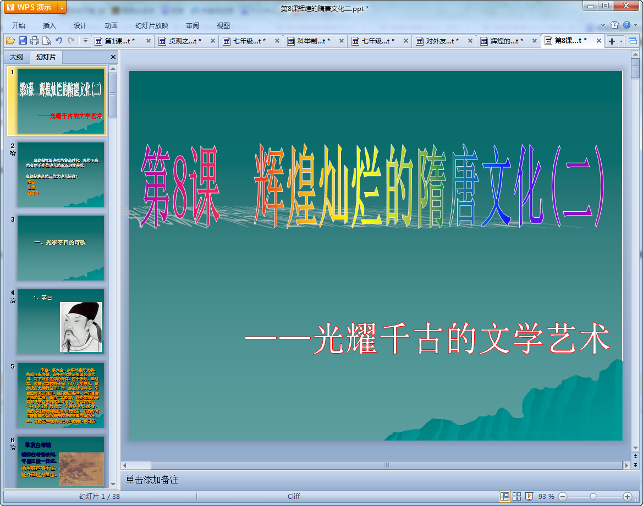Open a file with the folder icon
The height and width of the screenshot is (506, 643).
pyautogui.click(x=10, y=41)
